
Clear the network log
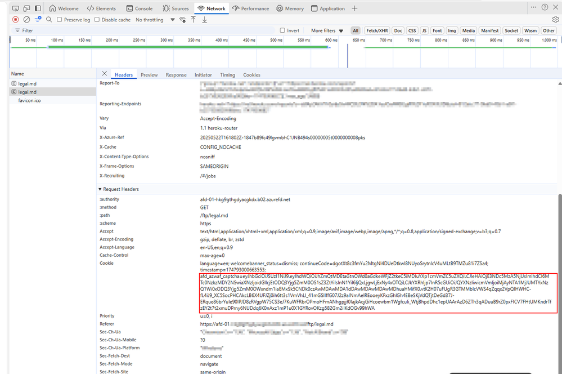click(x=26, y=19)
